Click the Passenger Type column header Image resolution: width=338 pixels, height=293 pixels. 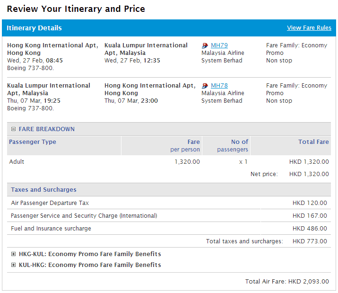(x=33, y=142)
